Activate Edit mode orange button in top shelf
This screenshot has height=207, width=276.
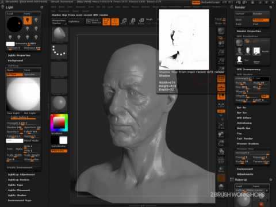point(106,22)
